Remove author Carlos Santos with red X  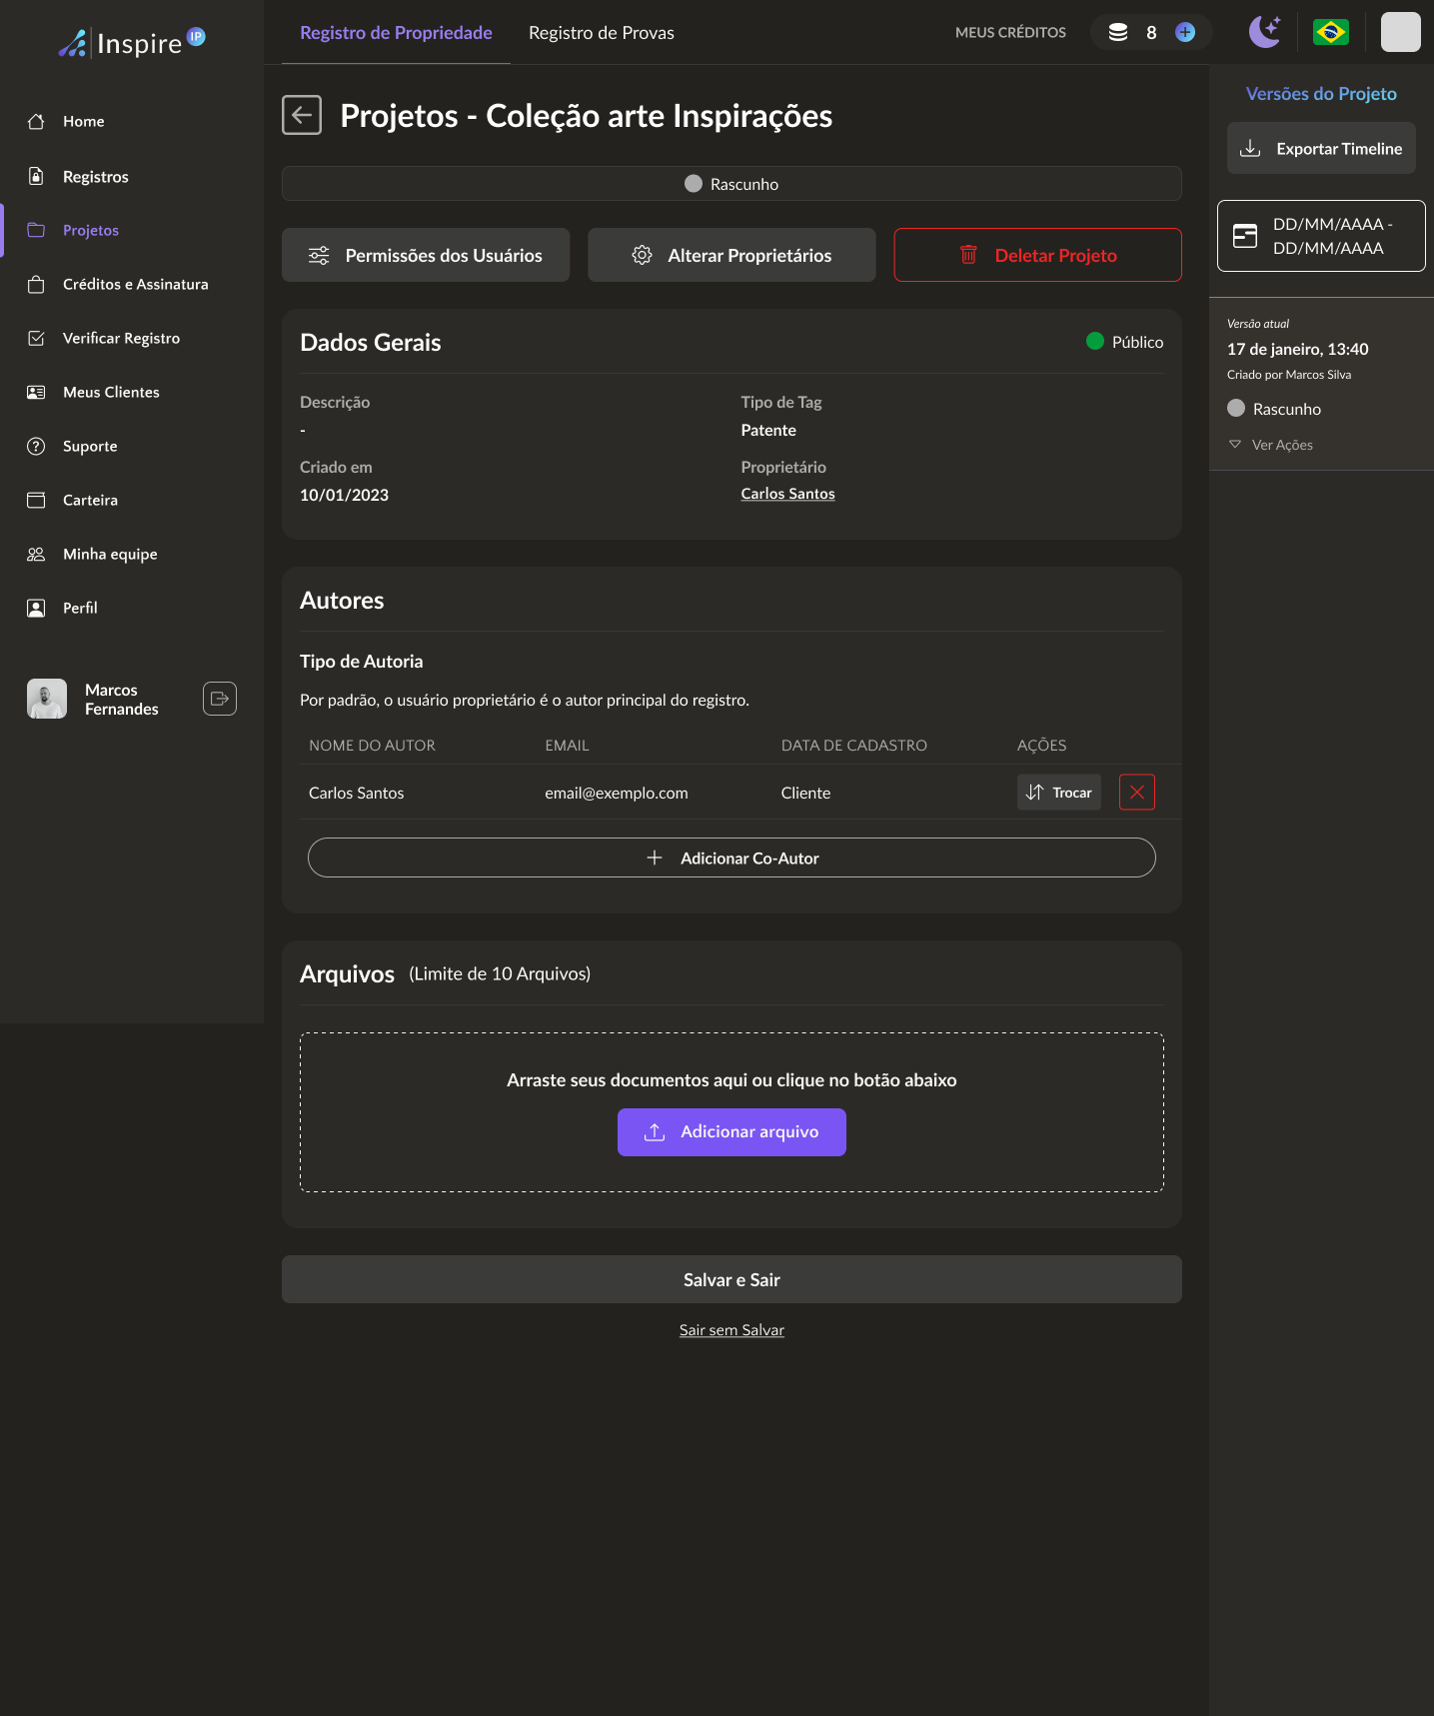coord(1136,793)
